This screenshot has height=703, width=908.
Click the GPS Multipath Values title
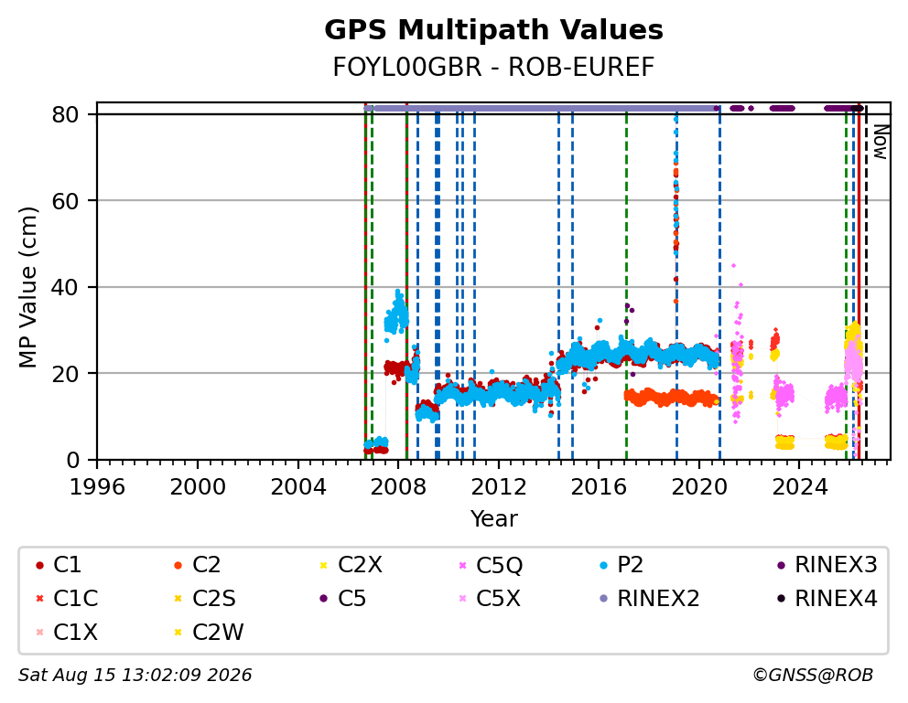pyautogui.click(x=493, y=30)
